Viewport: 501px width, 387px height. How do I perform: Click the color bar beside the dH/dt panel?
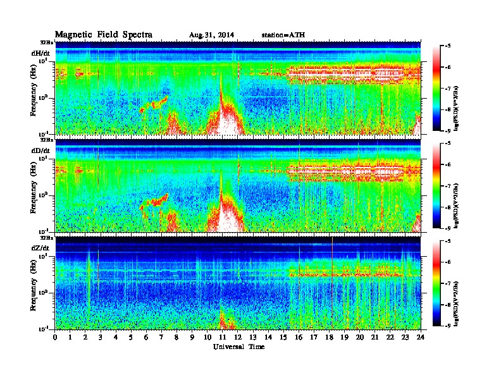pos(436,89)
